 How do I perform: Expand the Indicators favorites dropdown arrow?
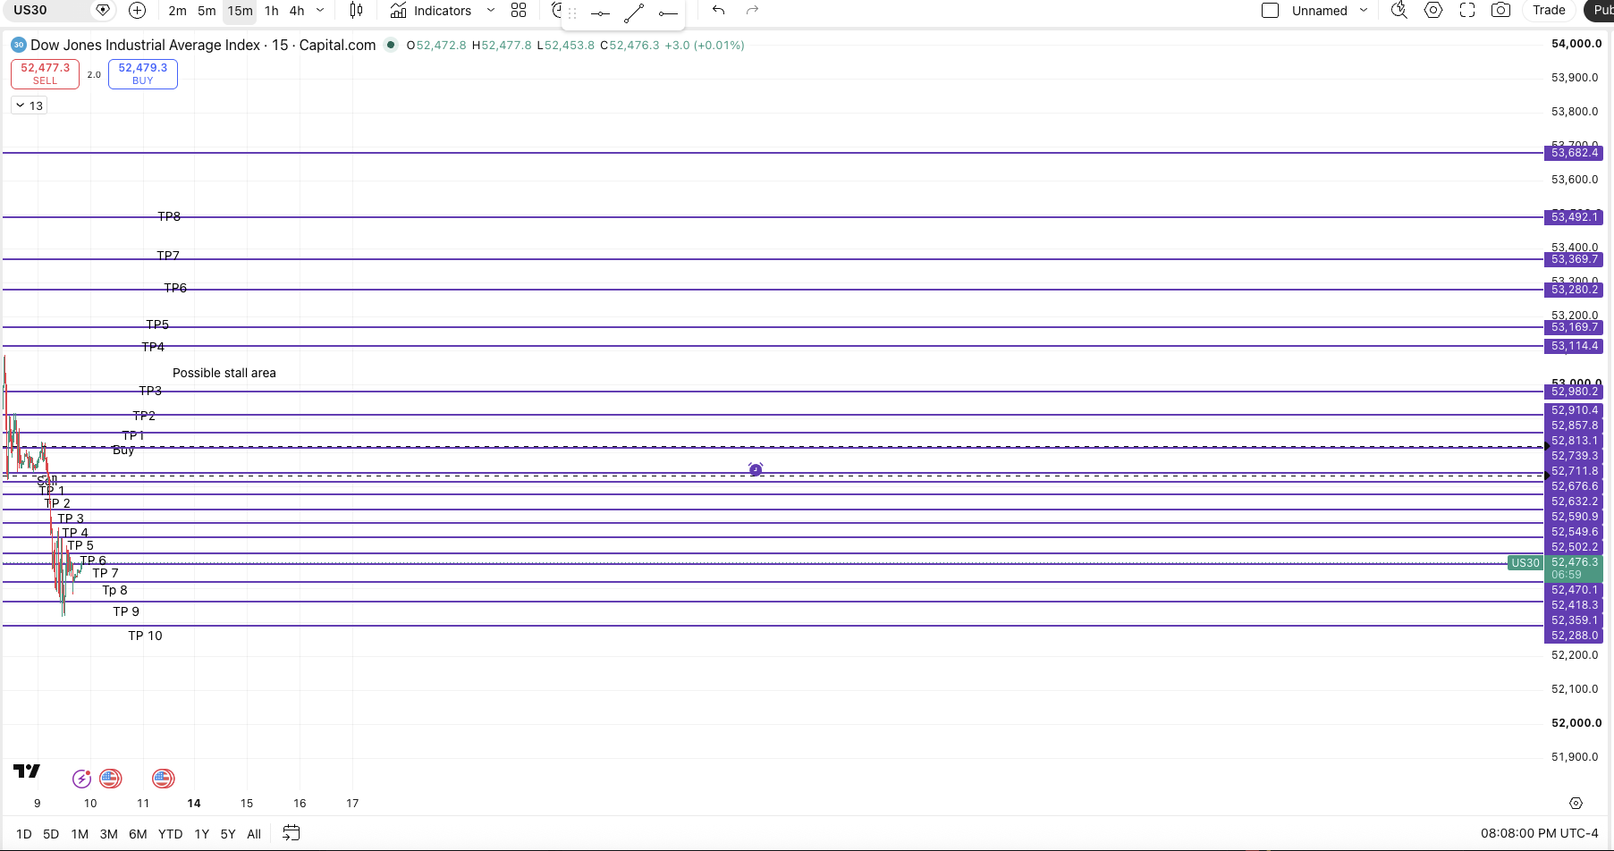[x=491, y=11]
